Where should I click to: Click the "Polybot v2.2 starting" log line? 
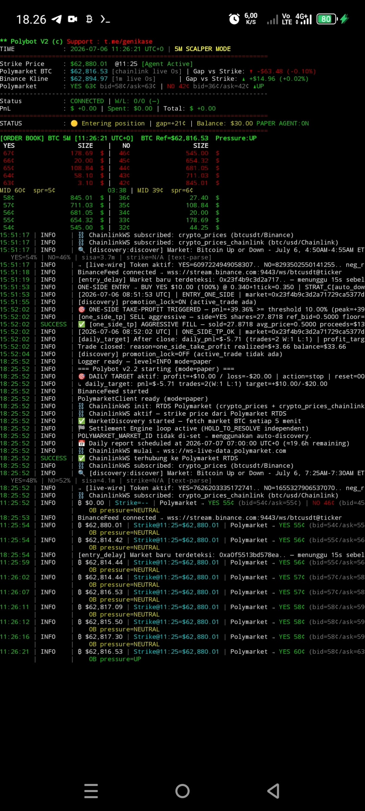pyautogui.click(x=156, y=369)
